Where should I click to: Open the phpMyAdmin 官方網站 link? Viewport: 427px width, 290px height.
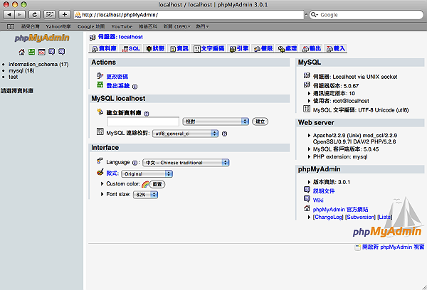(x=340, y=209)
